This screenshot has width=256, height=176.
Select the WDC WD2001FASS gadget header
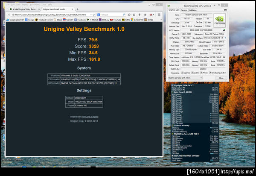pyautogui.click(x=186, y=156)
